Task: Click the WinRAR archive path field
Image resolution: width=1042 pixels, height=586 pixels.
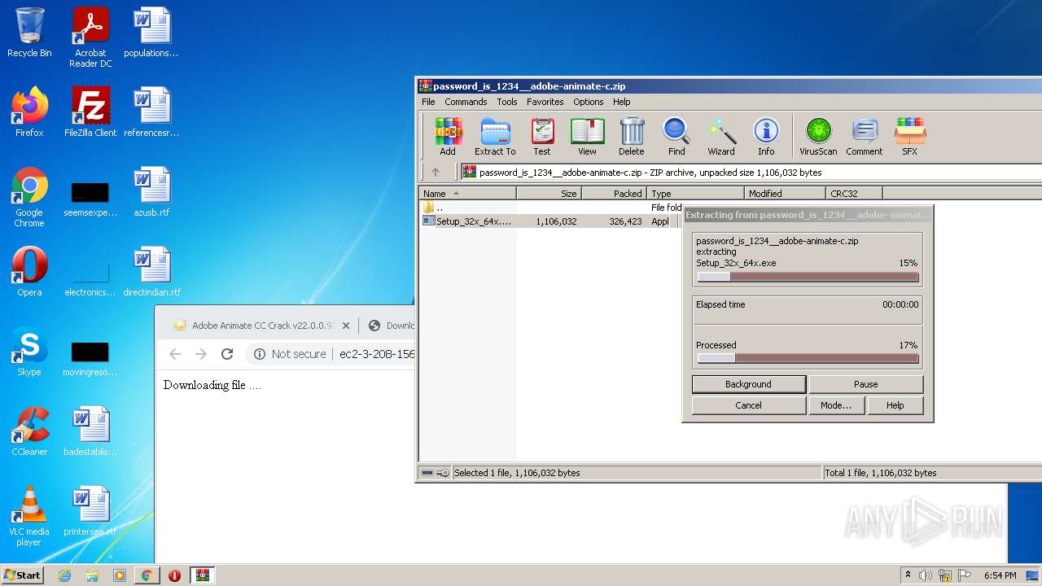Action: 751,172
